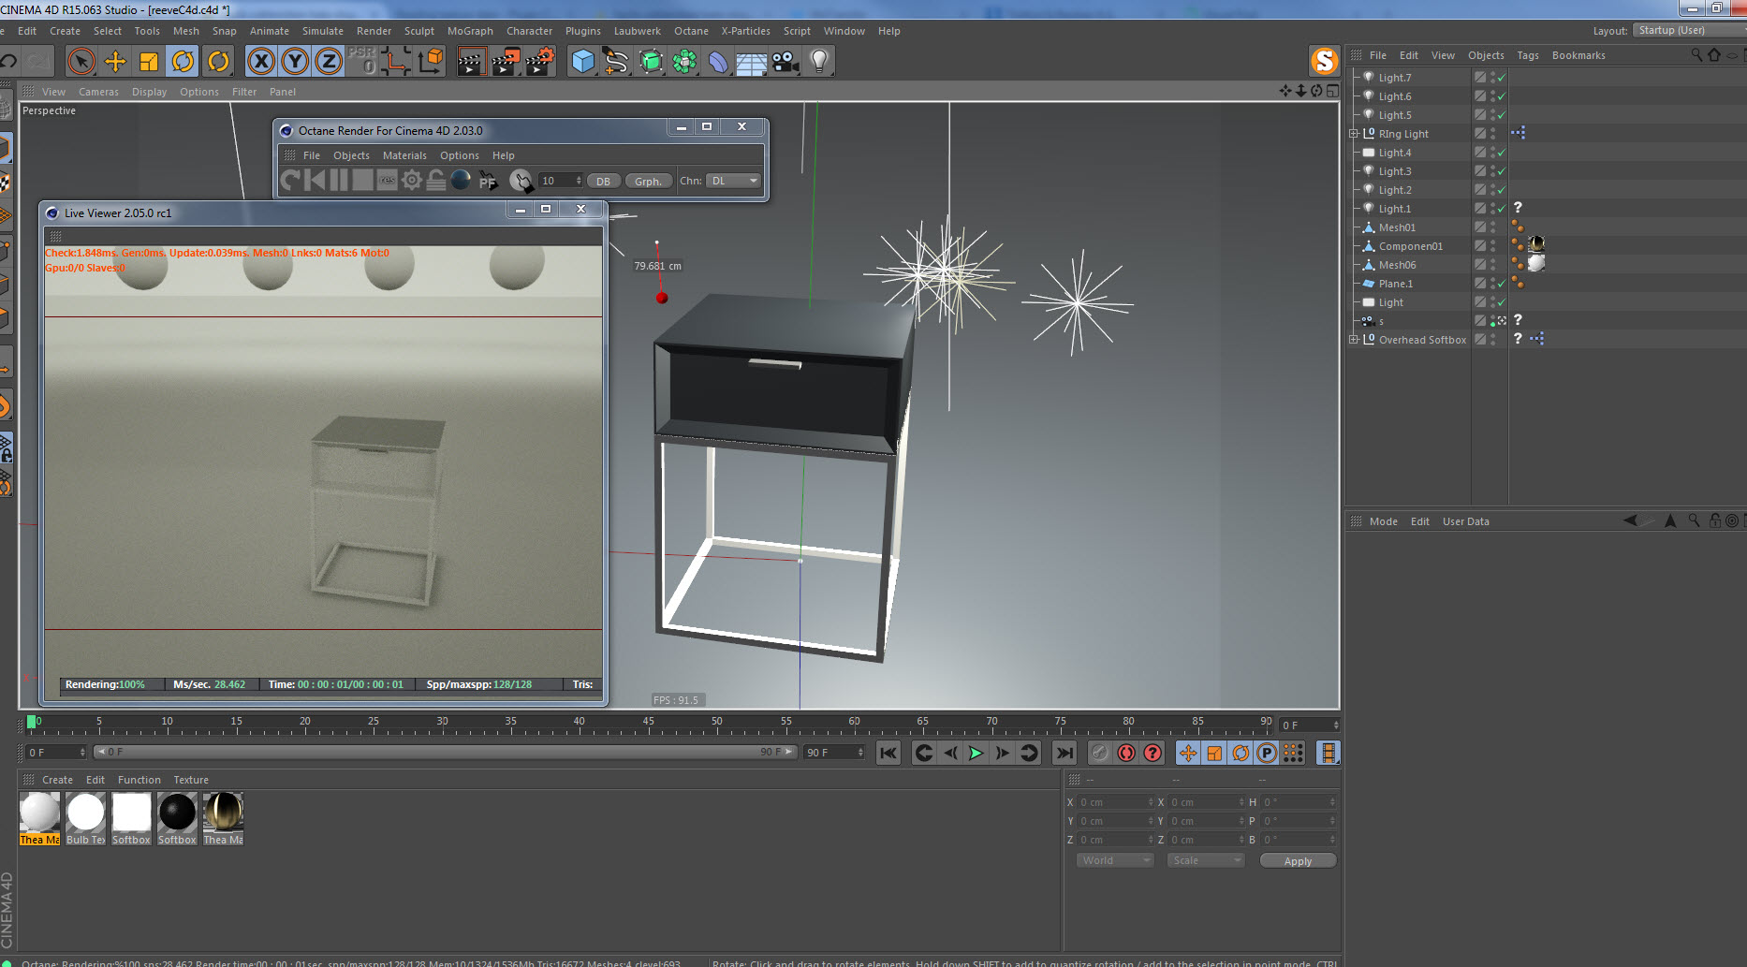Click the DB button in Octane toolbar
Screen dimensions: 1747x967
pos(603,182)
